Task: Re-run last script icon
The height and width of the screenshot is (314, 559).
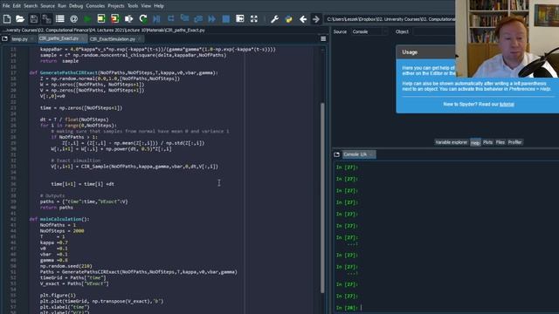Action: 143,19
